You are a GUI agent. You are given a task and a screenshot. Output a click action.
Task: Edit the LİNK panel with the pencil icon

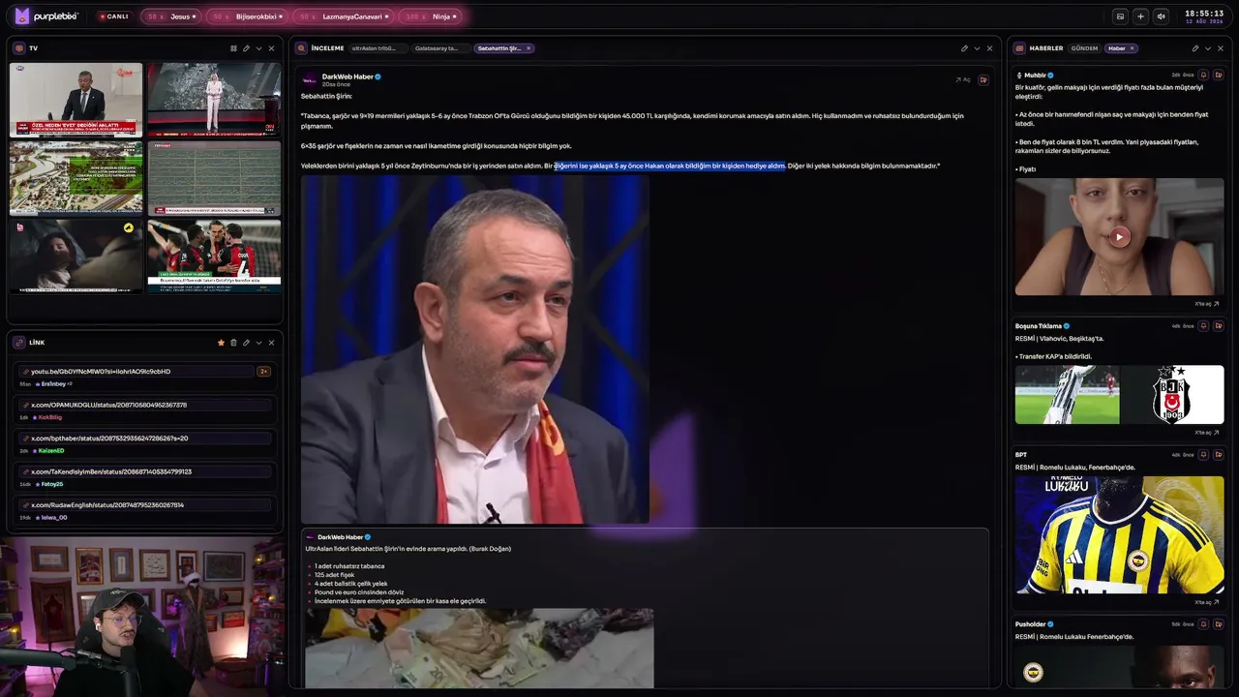(x=246, y=343)
